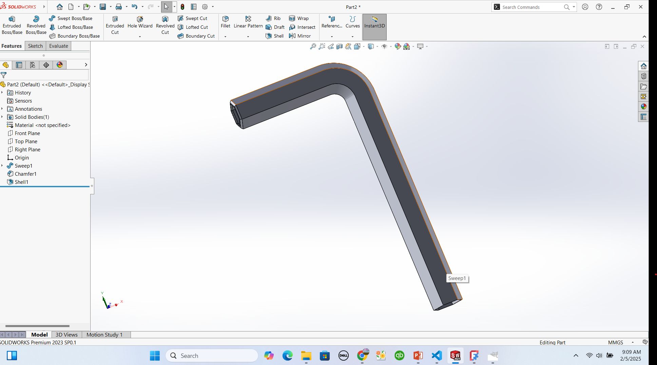Select the Model tab
The width and height of the screenshot is (657, 365).
39,335
